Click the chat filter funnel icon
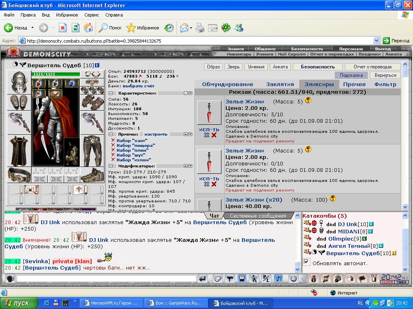Screen dimensions: 413x309 (x=229, y=278)
